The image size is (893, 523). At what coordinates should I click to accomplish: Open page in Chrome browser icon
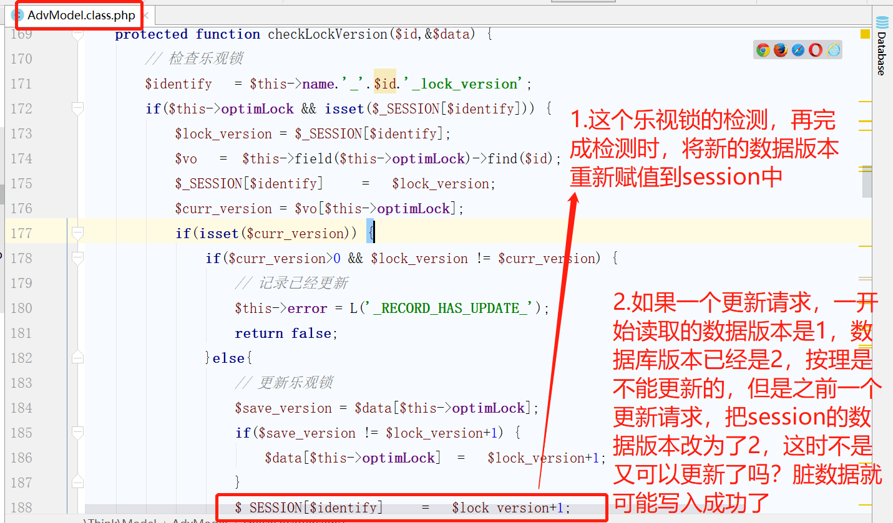point(763,50)
